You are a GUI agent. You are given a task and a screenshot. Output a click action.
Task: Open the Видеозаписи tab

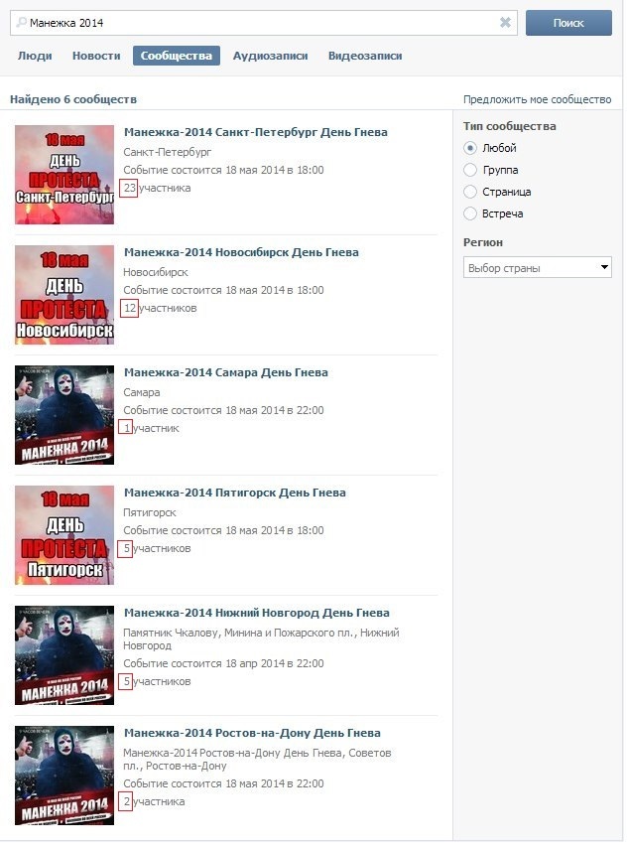pos(365,56)
